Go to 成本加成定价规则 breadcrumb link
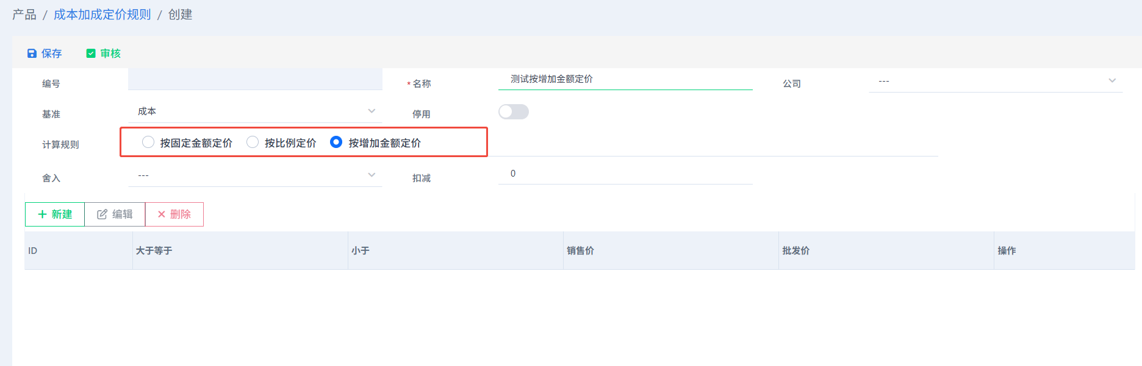 102,15
